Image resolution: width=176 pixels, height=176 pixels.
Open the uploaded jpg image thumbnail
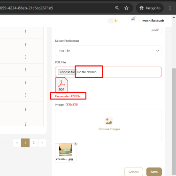coord(66,150)
